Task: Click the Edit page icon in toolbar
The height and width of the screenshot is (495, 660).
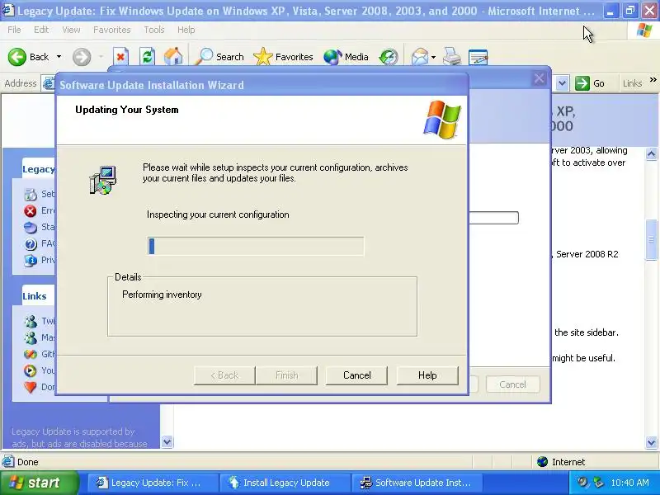Action: tap(478, 57)
